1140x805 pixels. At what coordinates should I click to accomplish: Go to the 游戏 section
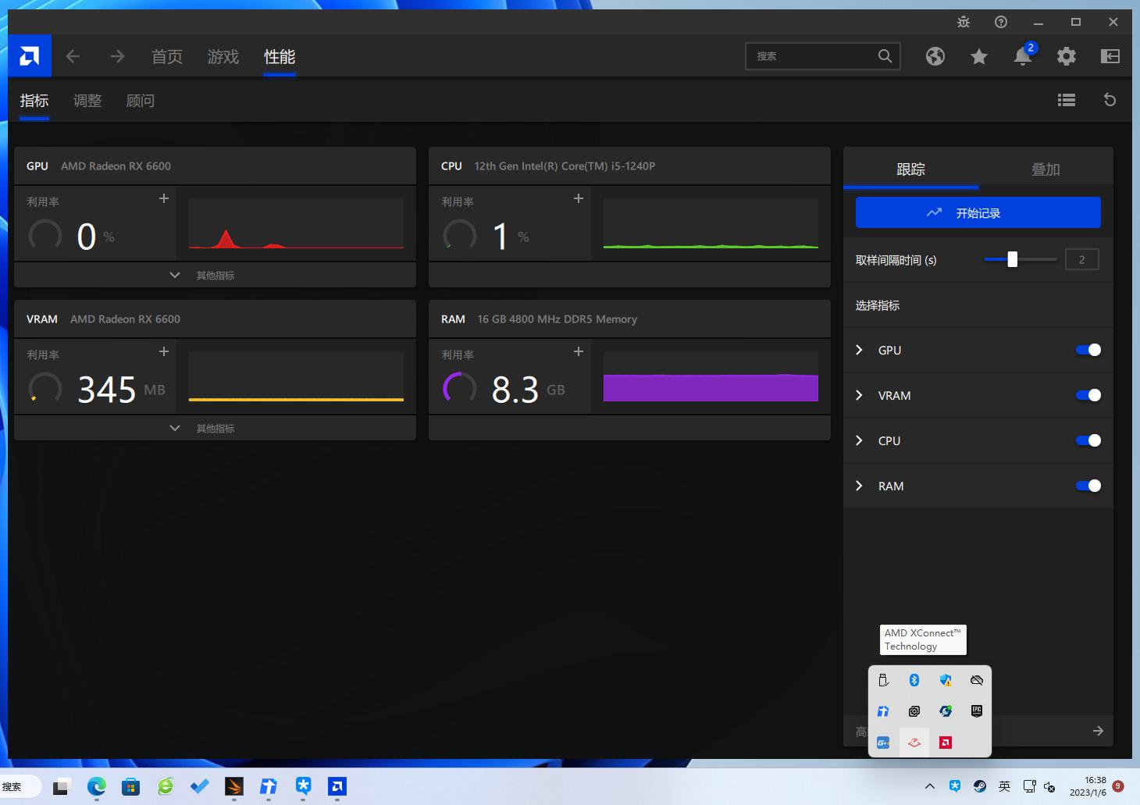[x=223, y=57]
